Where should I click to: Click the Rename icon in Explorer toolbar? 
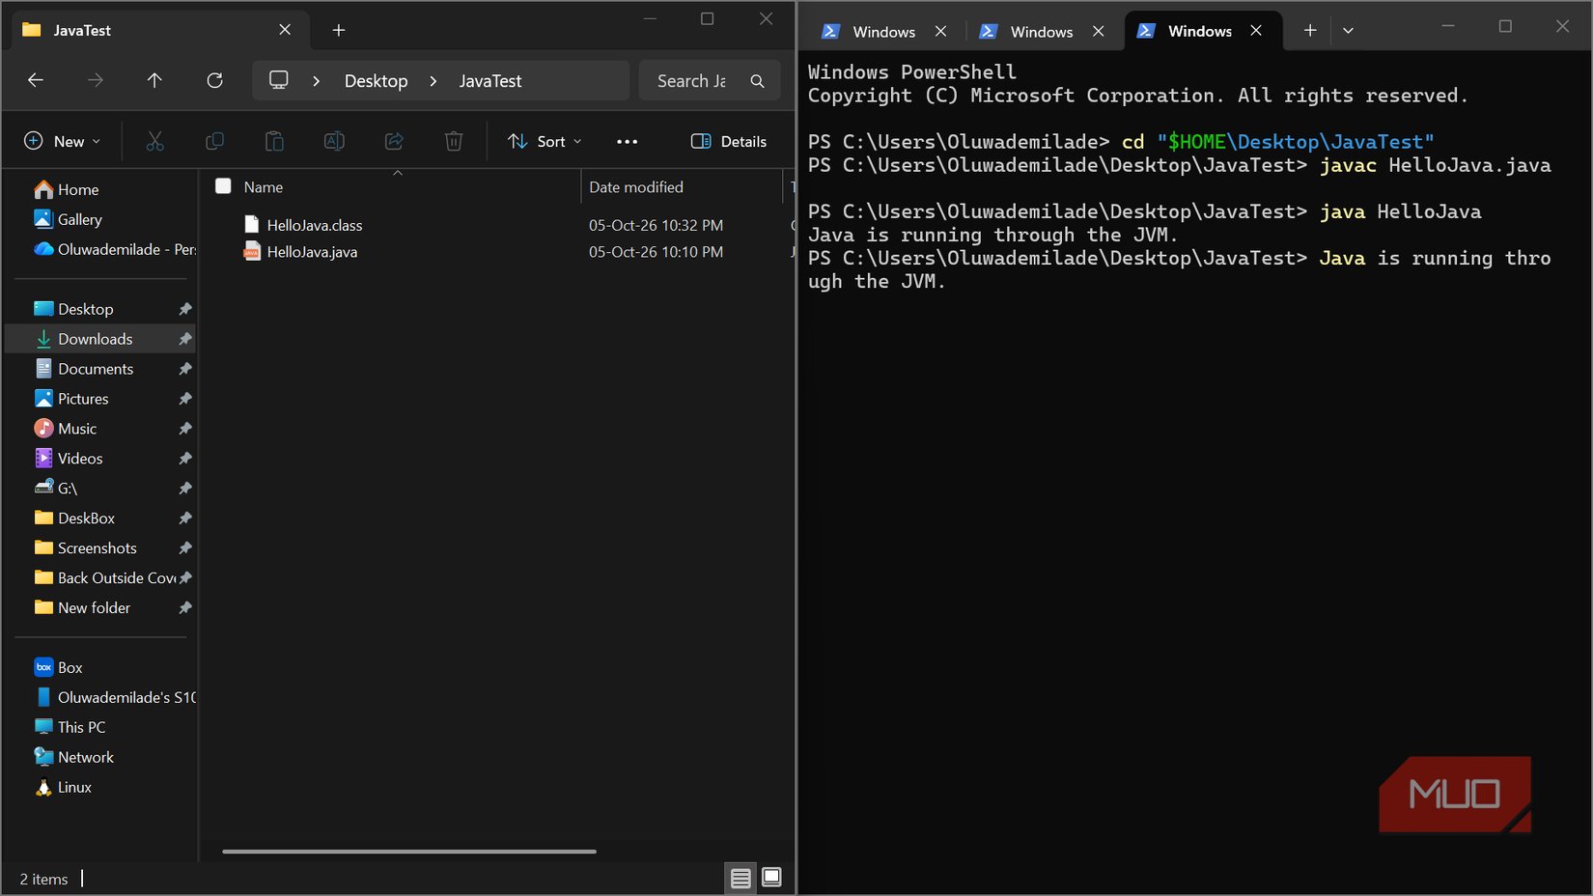pos(334,141)
